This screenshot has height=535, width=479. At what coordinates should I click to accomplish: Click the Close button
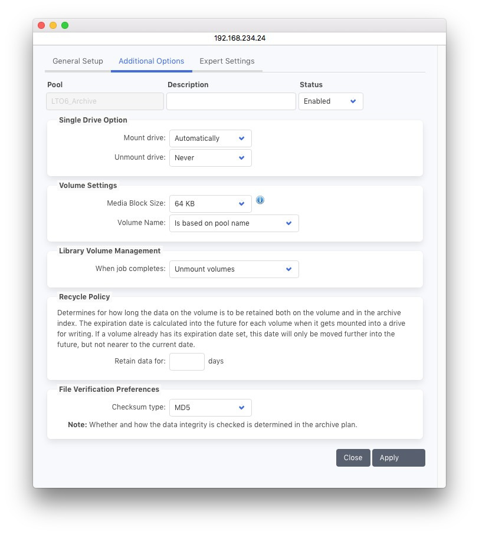click(x=353, y=458)
